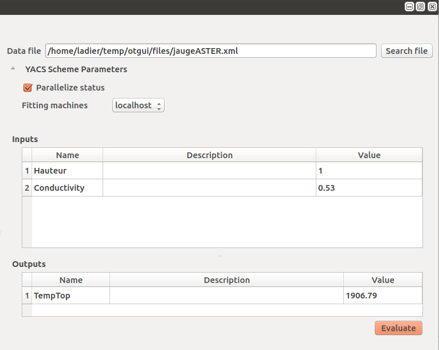The height and width of the screenshot is (350, 439).
Task: Click the TempTop value cell 1906.79
Action: [382, 296]
